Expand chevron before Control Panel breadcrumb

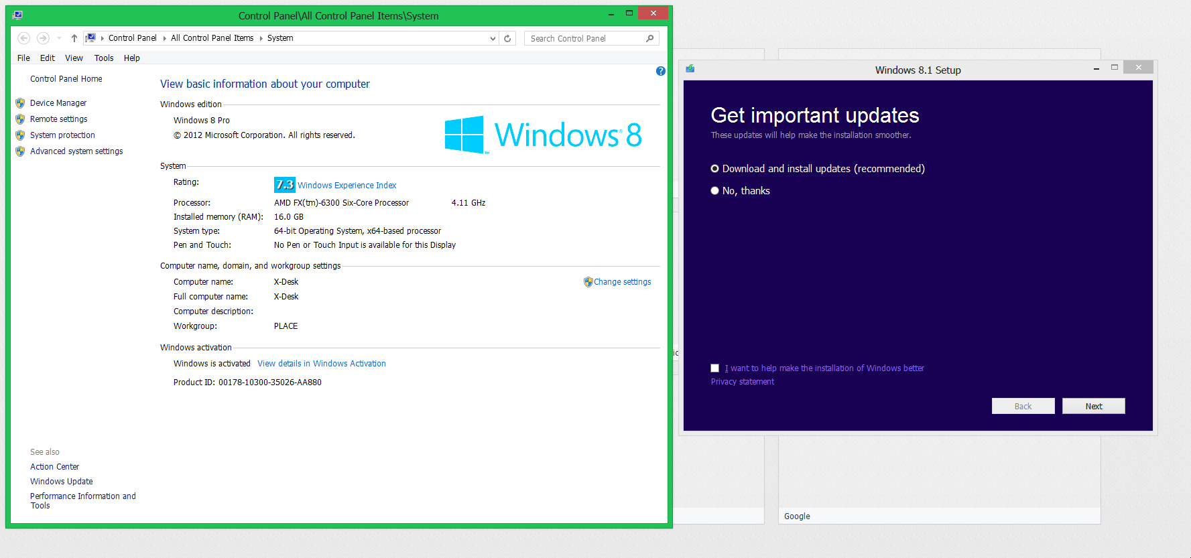(102, 38)
